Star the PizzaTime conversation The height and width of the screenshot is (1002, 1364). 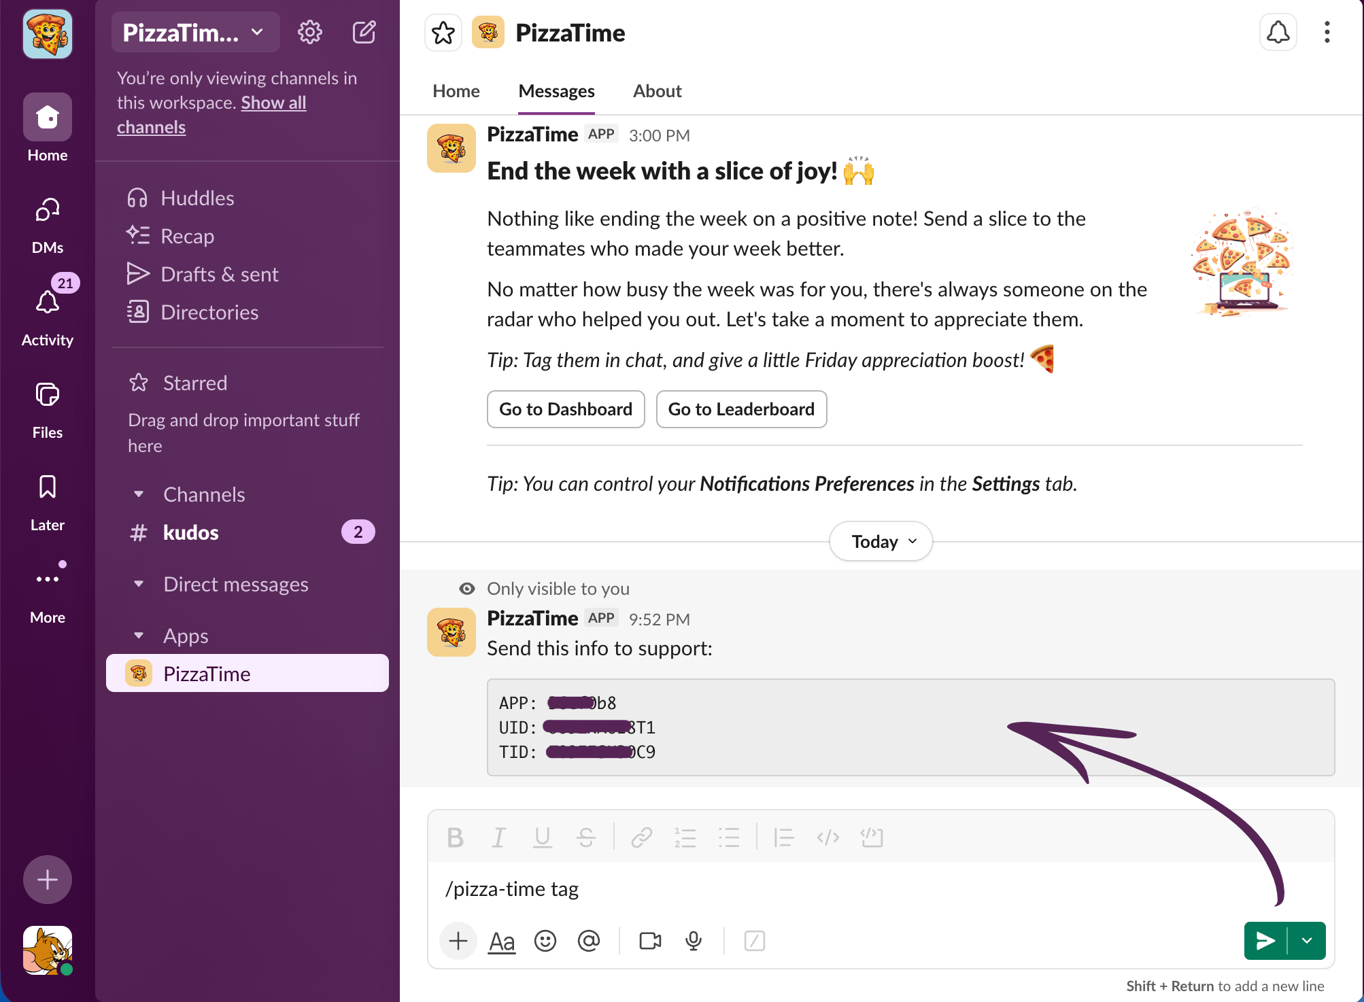point(443,33)
